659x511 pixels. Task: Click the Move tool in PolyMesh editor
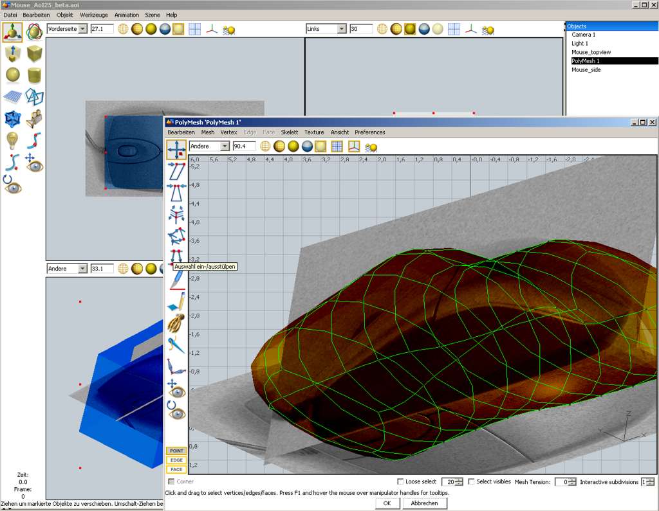[176, 150]
